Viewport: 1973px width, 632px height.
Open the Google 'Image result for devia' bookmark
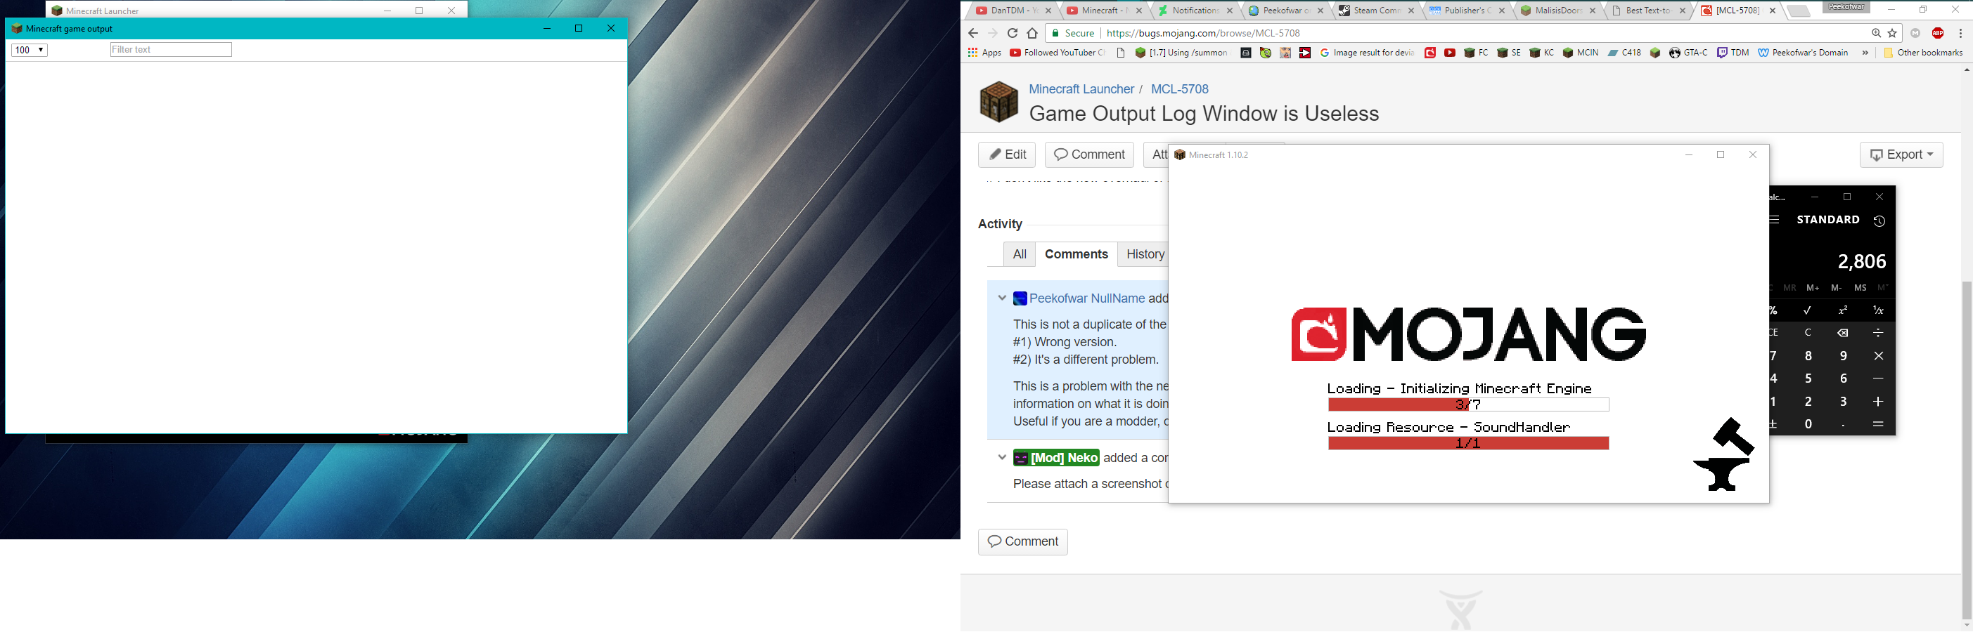pyautogui.click(x=1367, y=53)
